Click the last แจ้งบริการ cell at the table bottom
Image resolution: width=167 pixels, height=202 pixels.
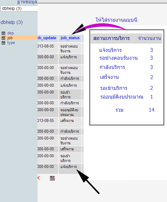point(70,169)
